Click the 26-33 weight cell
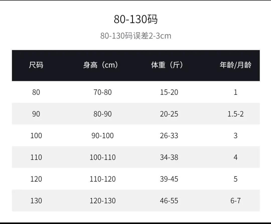Screen dimensions: 271x224 point(169,136)
